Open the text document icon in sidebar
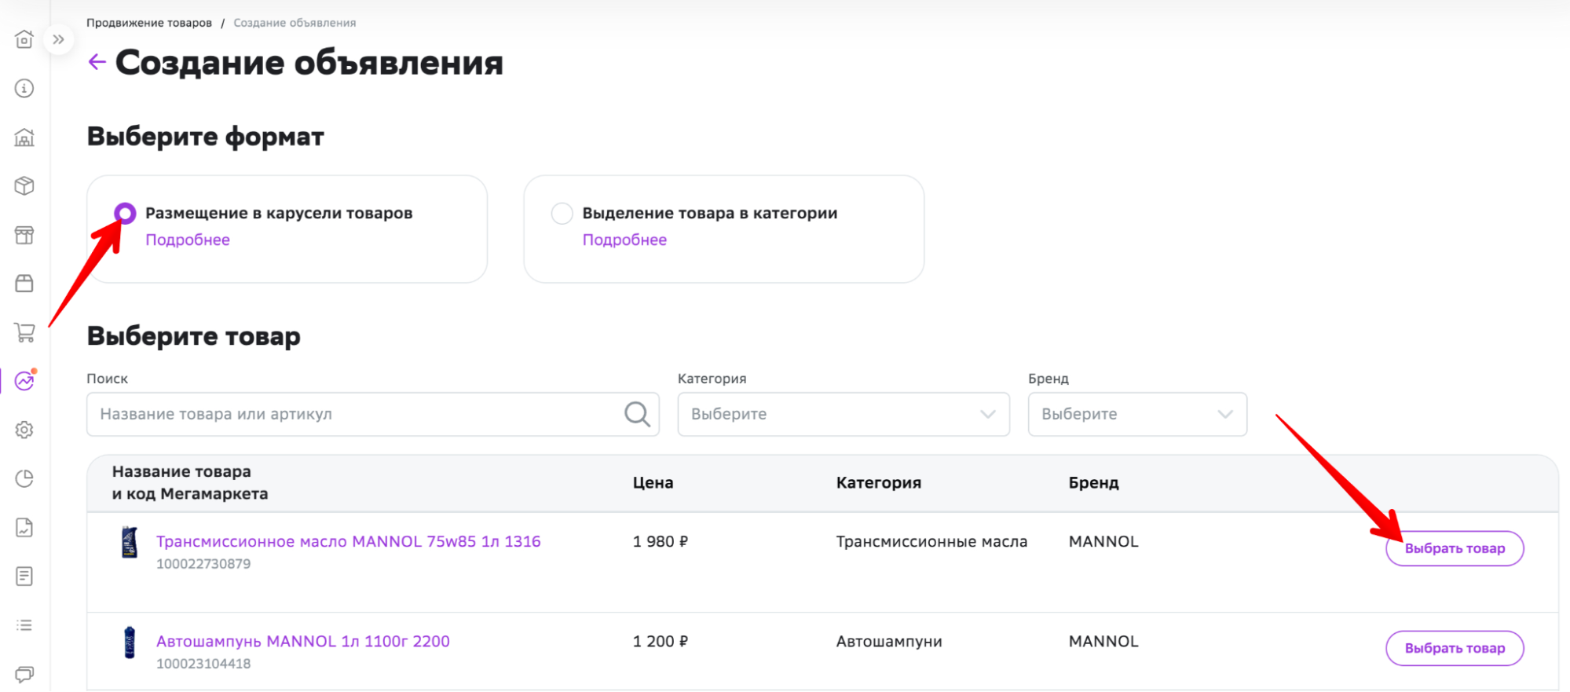Viewport: 1570px width, 692px height. pos(24,577)
